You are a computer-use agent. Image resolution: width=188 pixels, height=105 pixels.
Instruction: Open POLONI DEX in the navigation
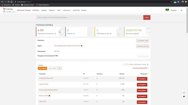coord(76,10)
